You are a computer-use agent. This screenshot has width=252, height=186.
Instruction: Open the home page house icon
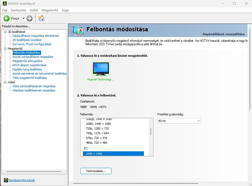coord(41,18)
